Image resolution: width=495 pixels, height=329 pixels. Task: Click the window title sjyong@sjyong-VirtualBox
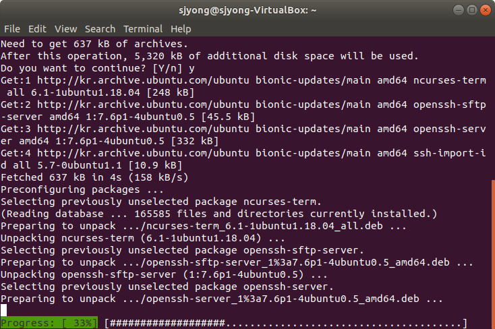[x=247, y=10]
